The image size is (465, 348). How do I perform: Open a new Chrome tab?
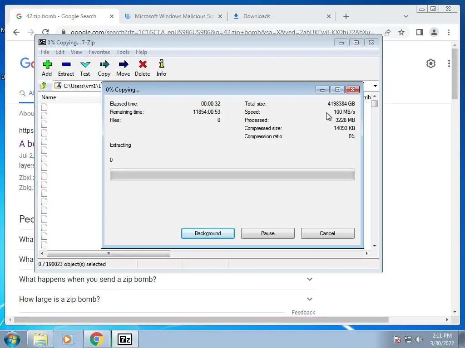(346, 16)
